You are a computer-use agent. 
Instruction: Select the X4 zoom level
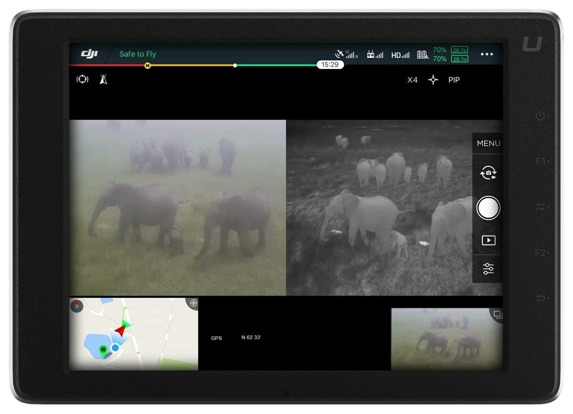412,80
